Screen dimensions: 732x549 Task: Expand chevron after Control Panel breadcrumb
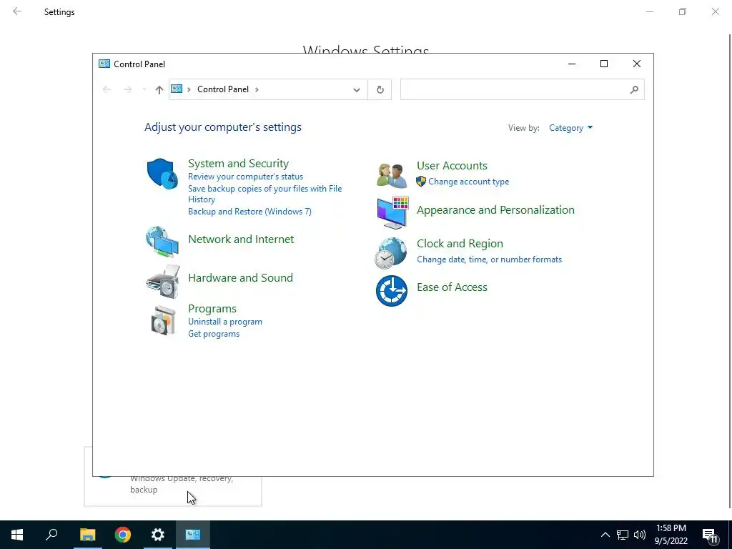pyautogui.click(x=257, y=89)
